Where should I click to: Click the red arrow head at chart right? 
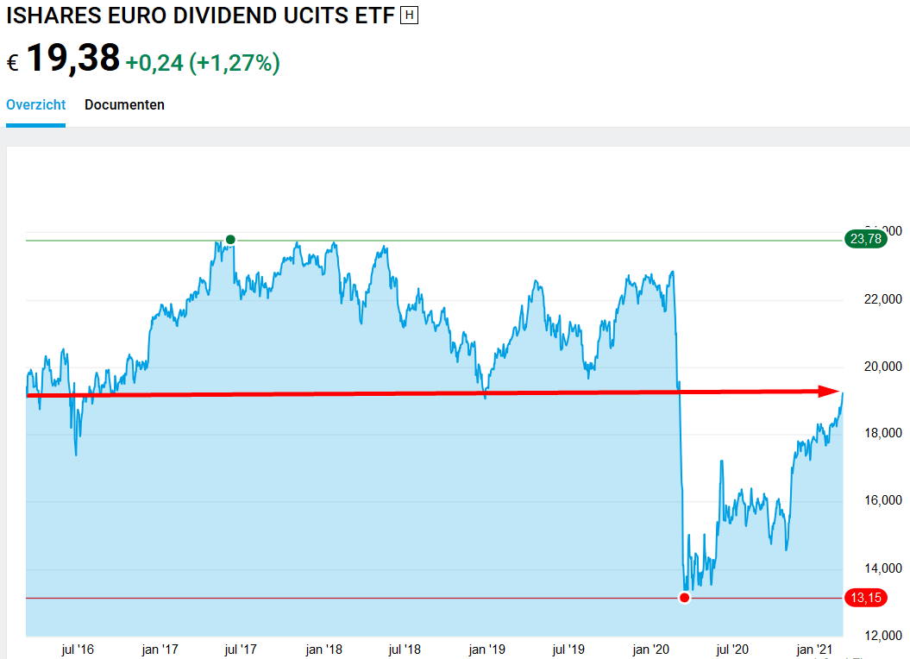pos(831,392)
